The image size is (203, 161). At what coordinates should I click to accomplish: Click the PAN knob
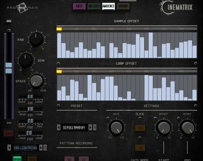point(36,39)
